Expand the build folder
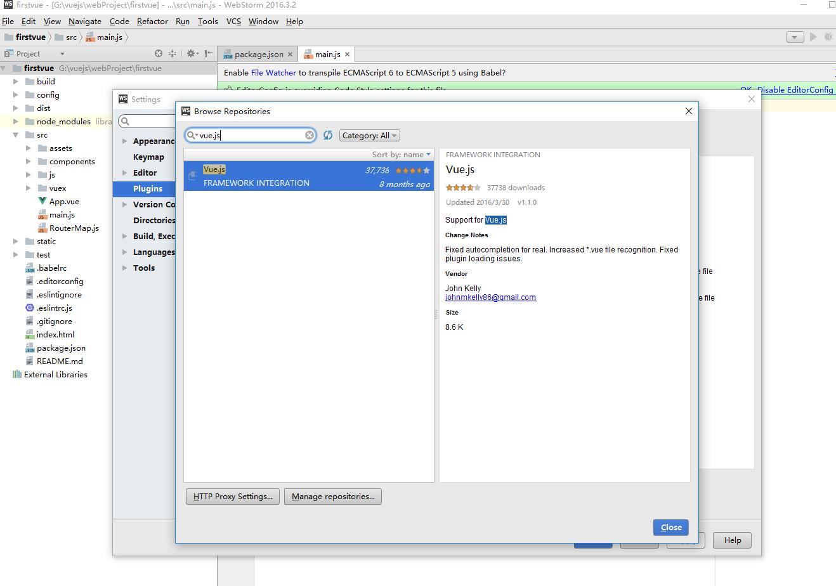Viewport: 836px width, 586px height. (x=16, y=82)
